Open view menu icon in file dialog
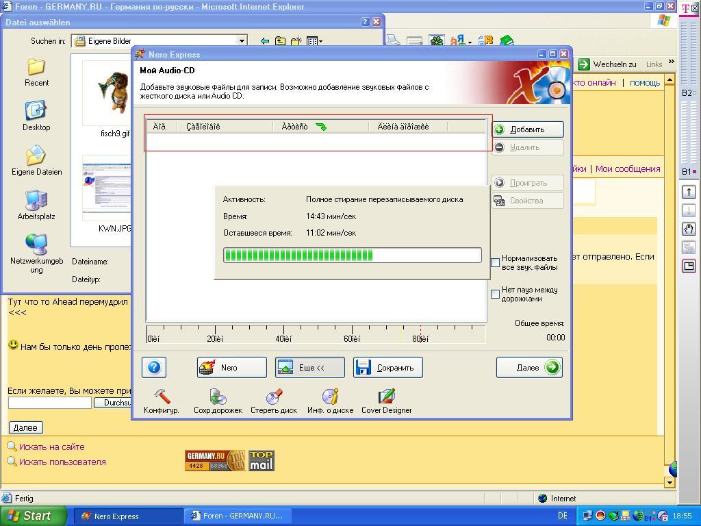The height and width of the screenshot is (526, 701). pyautogui.click(x=314, y=41)
